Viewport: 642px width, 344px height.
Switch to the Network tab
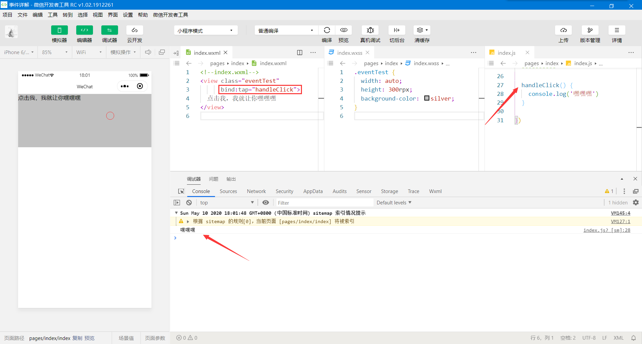(256, 191)
